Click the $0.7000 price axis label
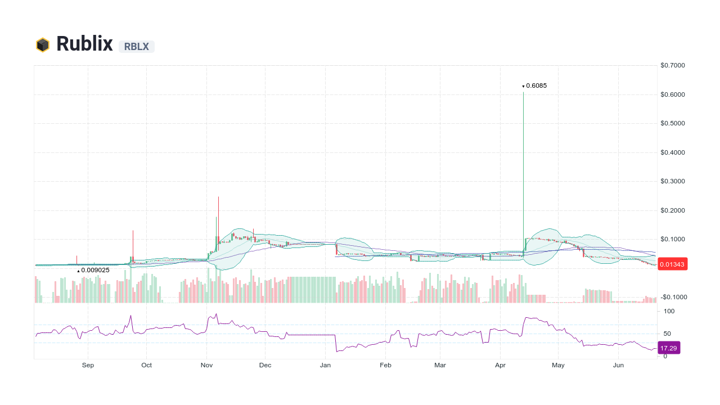Viewport: 720px width, 405px height. (x=672, y=65)
